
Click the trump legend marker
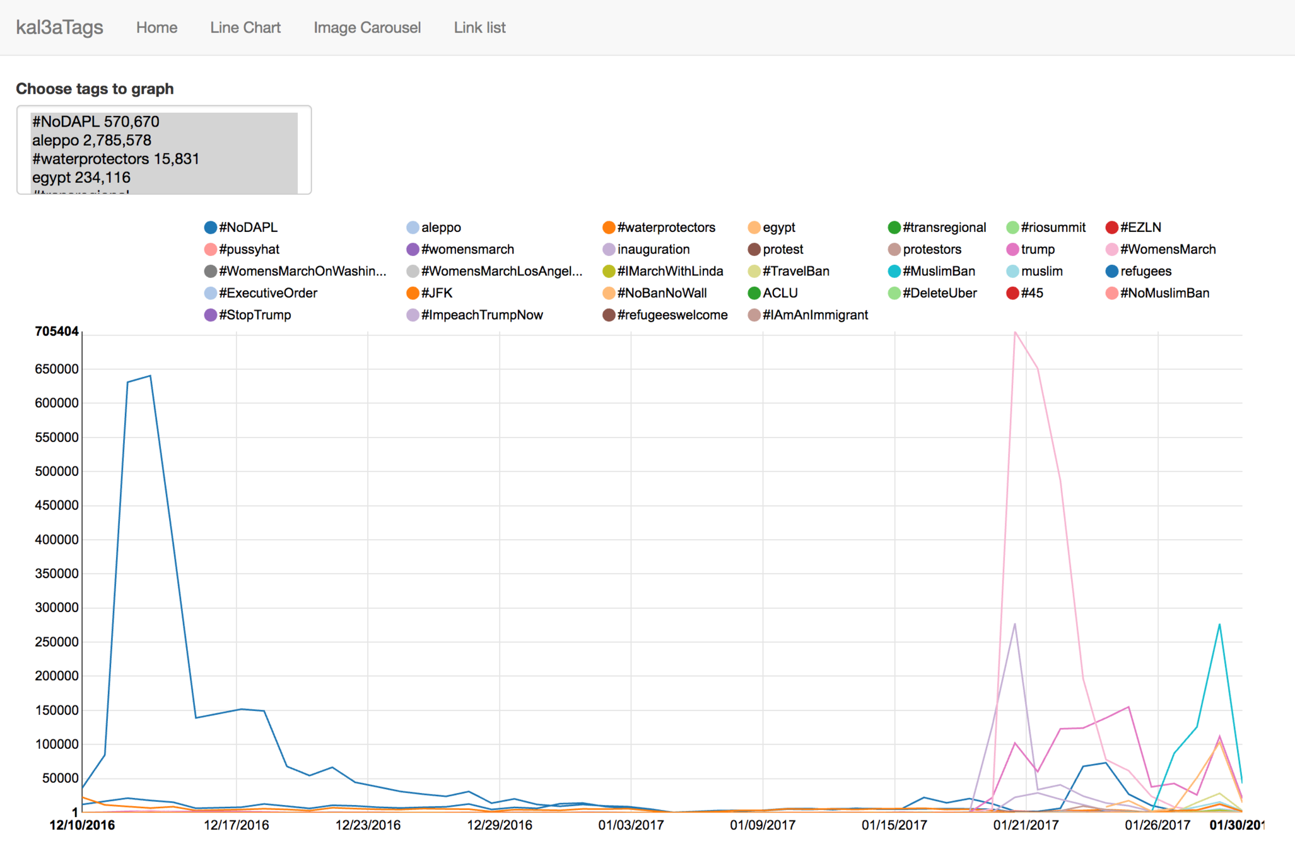1012,250
